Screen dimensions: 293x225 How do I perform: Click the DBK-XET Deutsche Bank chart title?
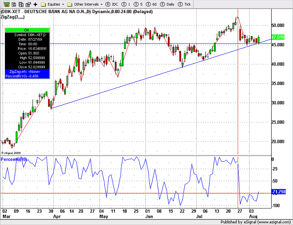coord(77,12)
